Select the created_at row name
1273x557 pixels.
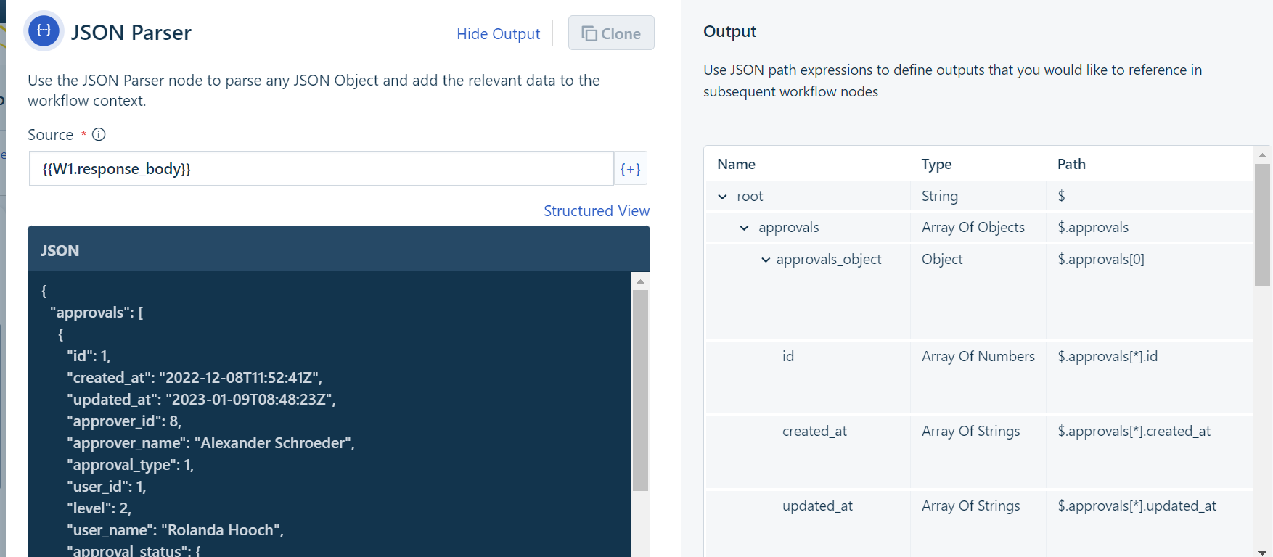[814, 431]
